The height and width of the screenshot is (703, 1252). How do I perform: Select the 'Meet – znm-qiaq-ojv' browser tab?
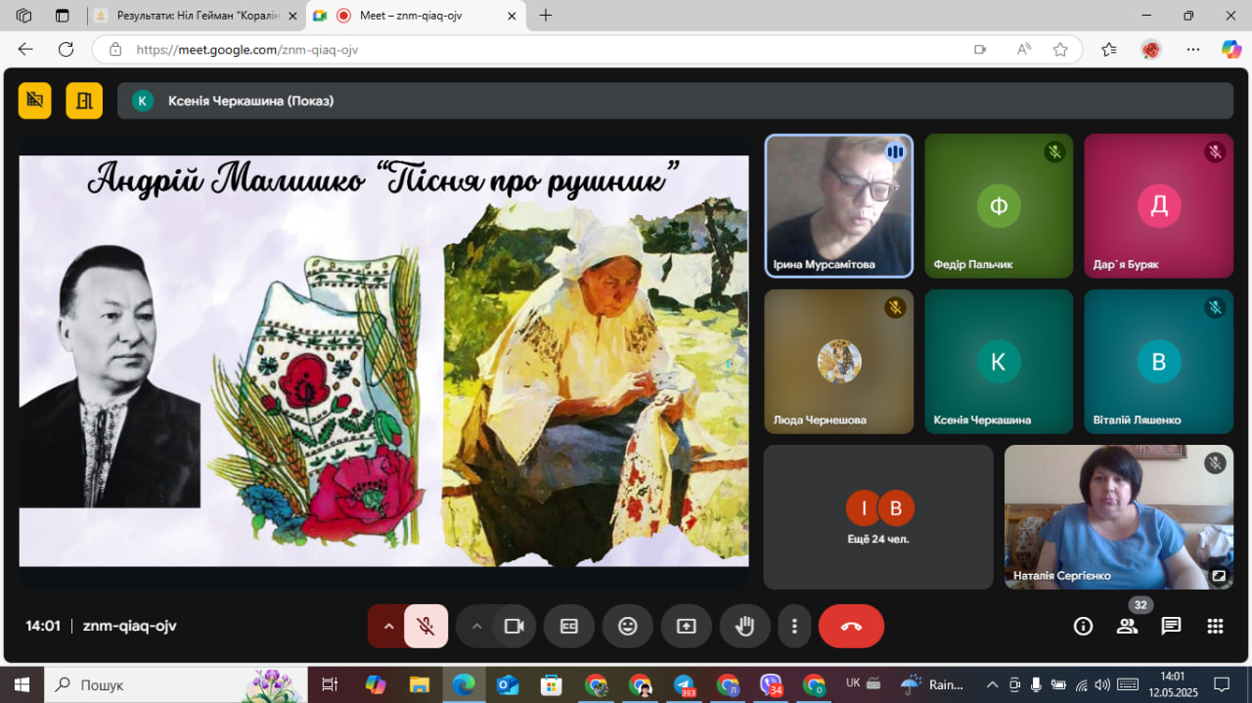[413, 16]
